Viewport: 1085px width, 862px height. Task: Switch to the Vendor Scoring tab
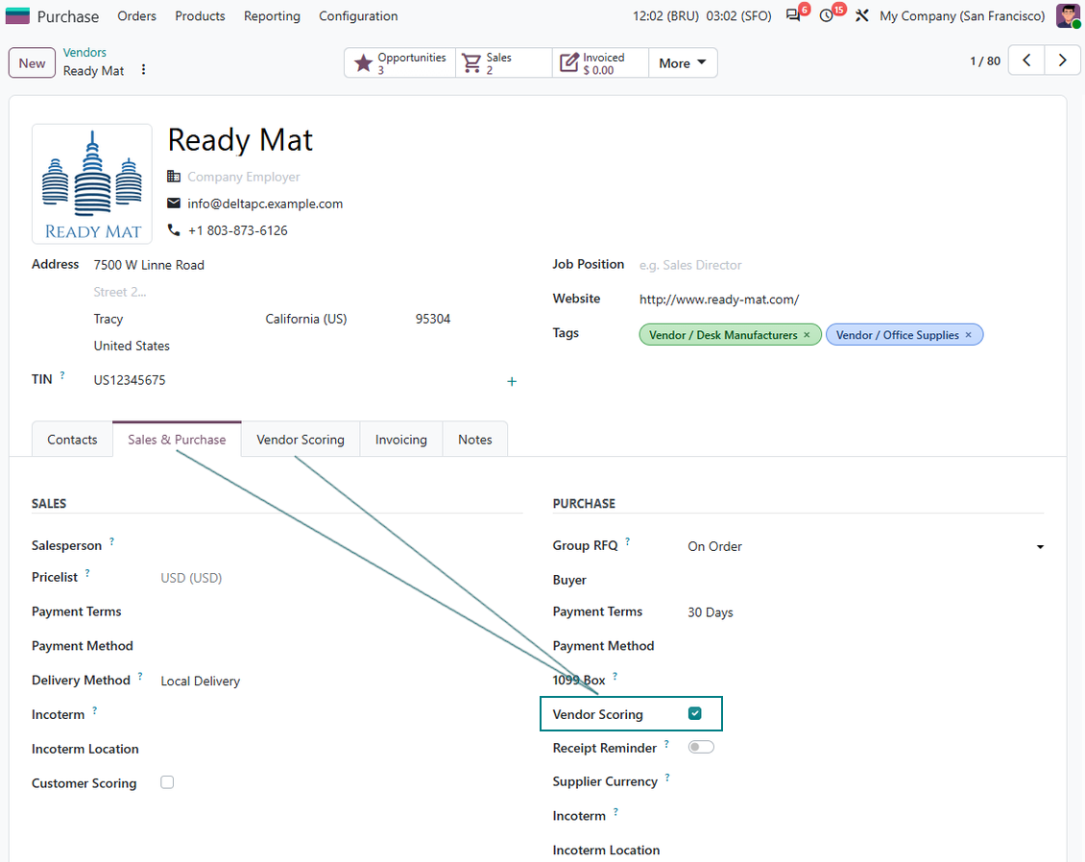[x=301, y=440]
